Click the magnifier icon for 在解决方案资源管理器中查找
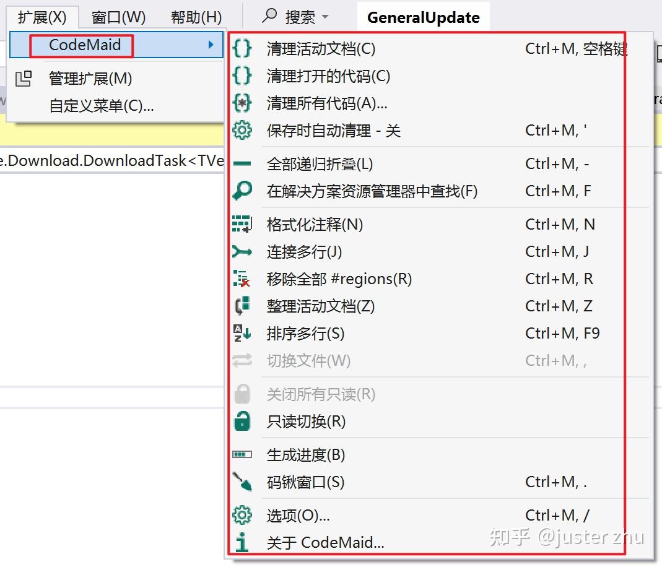This screenshot has width=662, height=567. [x=242, y=191]
